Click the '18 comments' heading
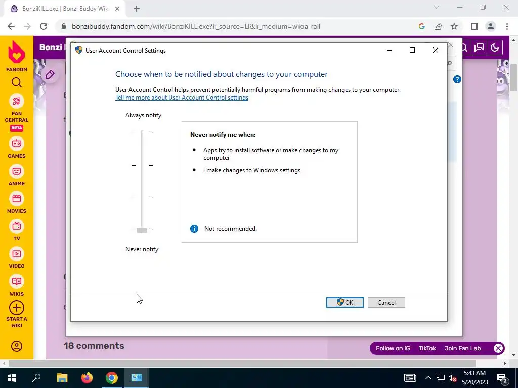The height and width of the screenshot is (388, 518). (x=94, y=346)
